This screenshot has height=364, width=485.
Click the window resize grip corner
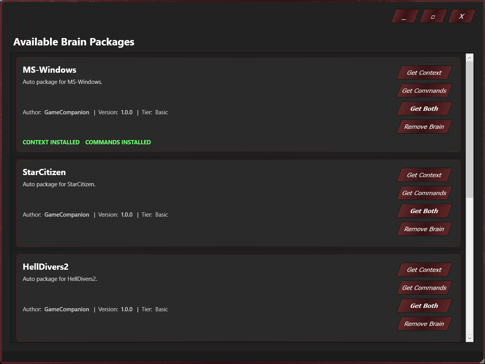(482, 361)
